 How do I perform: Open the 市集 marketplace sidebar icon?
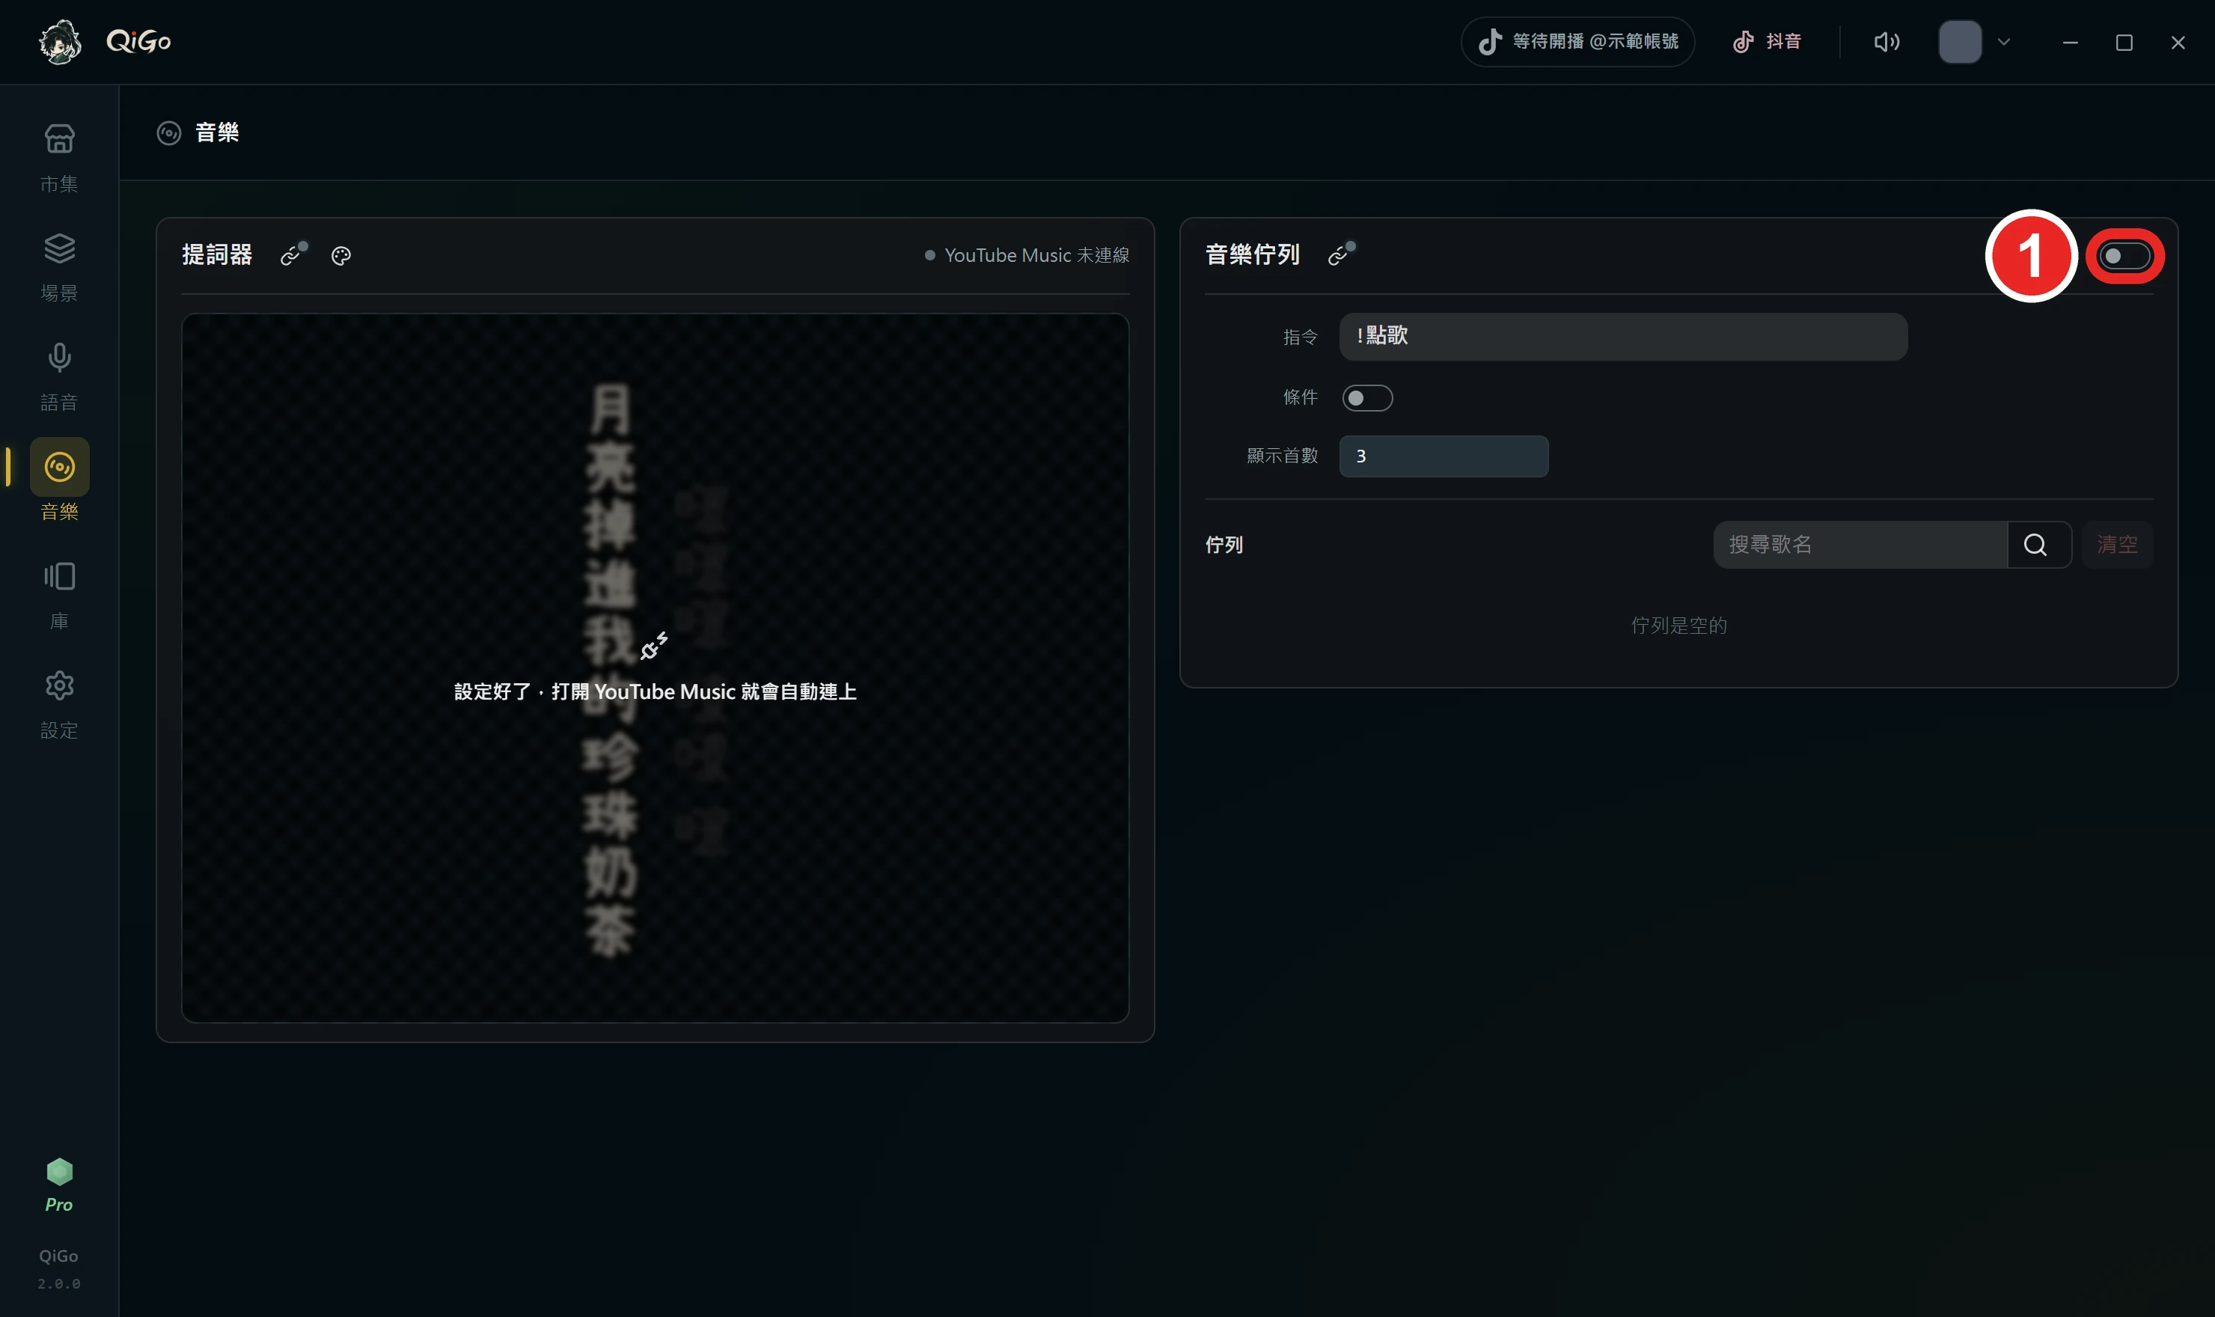pos(59,158)
